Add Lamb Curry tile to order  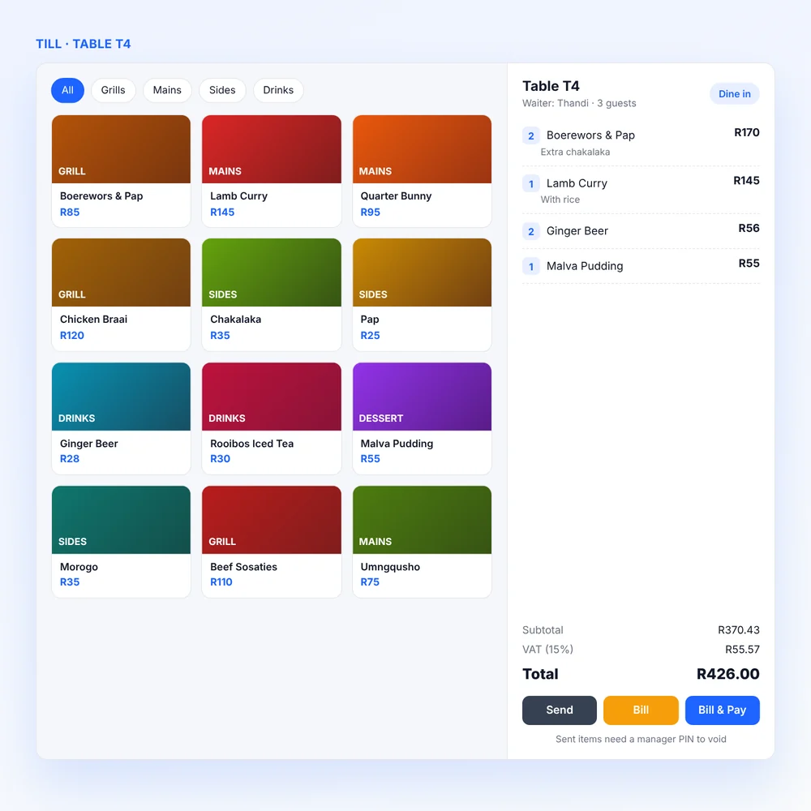point(272,171)
